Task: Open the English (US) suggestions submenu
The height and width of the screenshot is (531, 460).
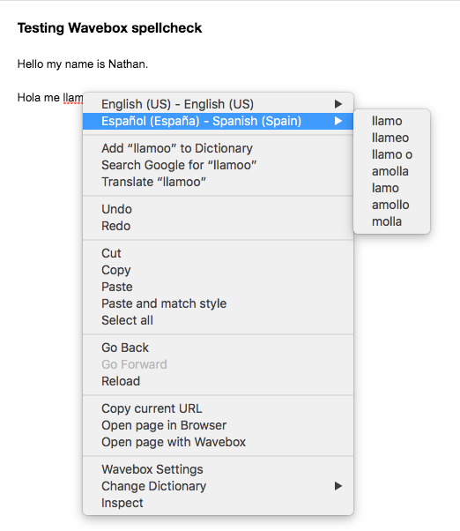Action: coord(218,104)
